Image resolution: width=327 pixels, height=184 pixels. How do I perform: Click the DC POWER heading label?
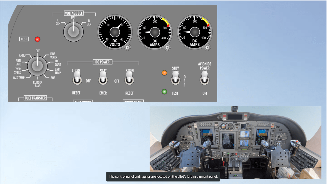pos(103,62)
